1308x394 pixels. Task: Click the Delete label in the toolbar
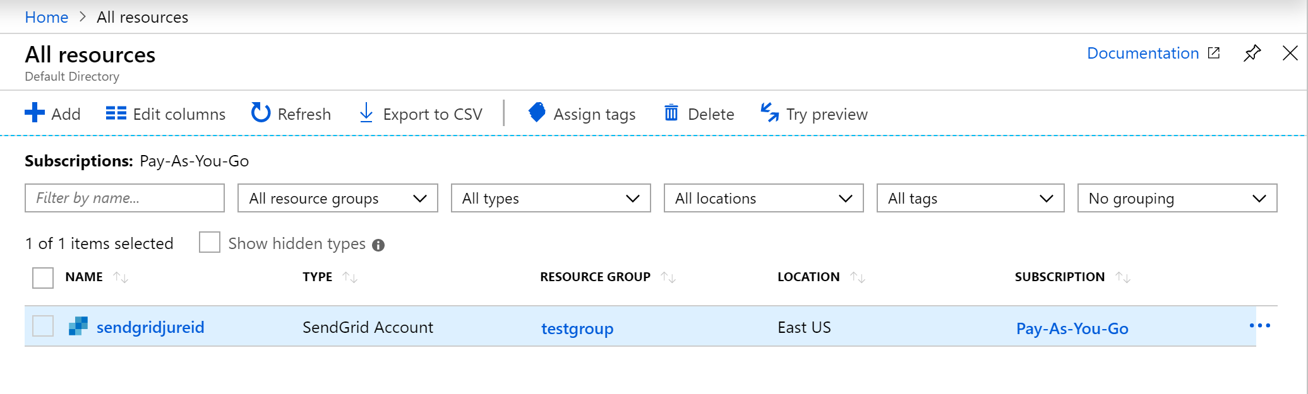pos(711,114)
